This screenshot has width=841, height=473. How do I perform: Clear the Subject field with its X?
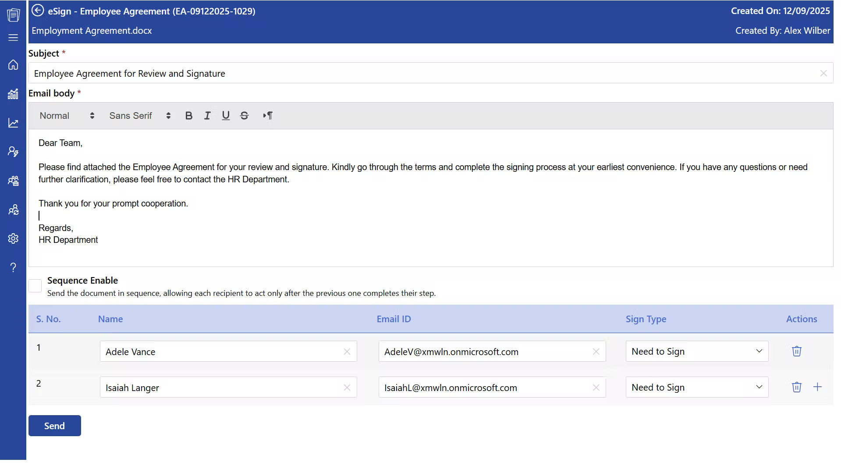click(x=823, y=73)
